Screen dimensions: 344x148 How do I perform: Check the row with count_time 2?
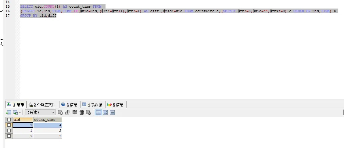[9, 131]
